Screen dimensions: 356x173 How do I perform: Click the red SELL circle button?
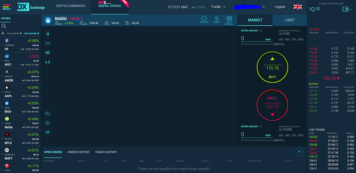272,105
